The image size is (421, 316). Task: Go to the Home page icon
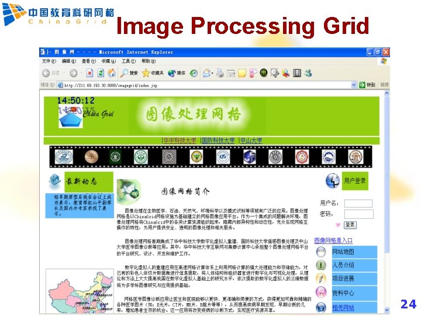[x=112, y=73]
